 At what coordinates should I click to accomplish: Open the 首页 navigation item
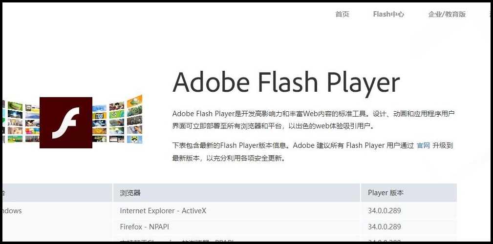pos(342,14)
